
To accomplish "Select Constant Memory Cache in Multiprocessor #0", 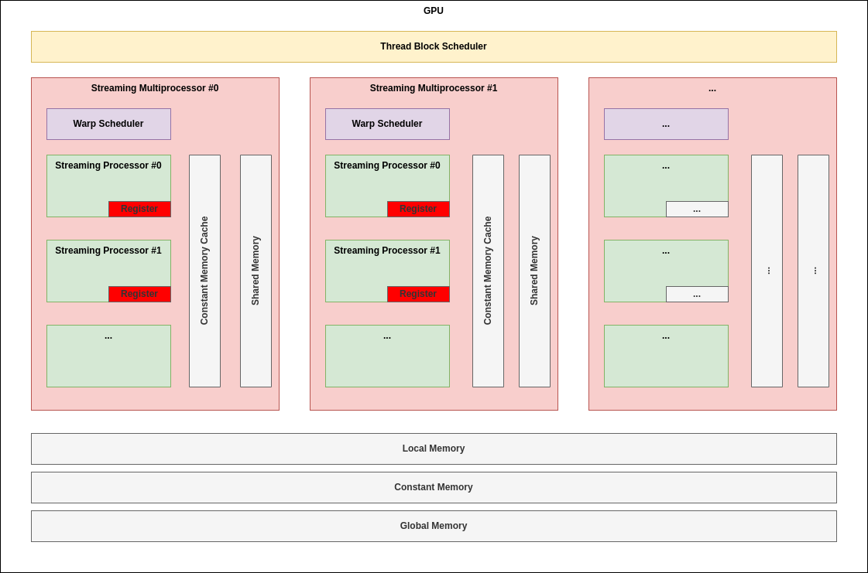I will pyautogui.click(x=204, y=271).
